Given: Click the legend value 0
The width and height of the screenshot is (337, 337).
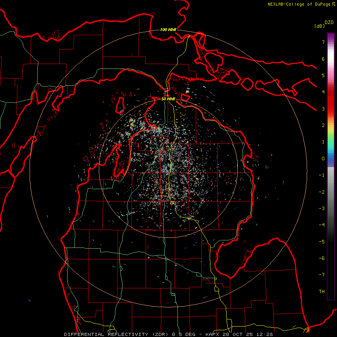Looking at the screenshot, I should click(323, 159).
